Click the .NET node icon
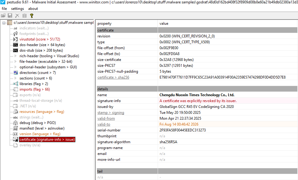298x180 pixels. tap(16, 106)
